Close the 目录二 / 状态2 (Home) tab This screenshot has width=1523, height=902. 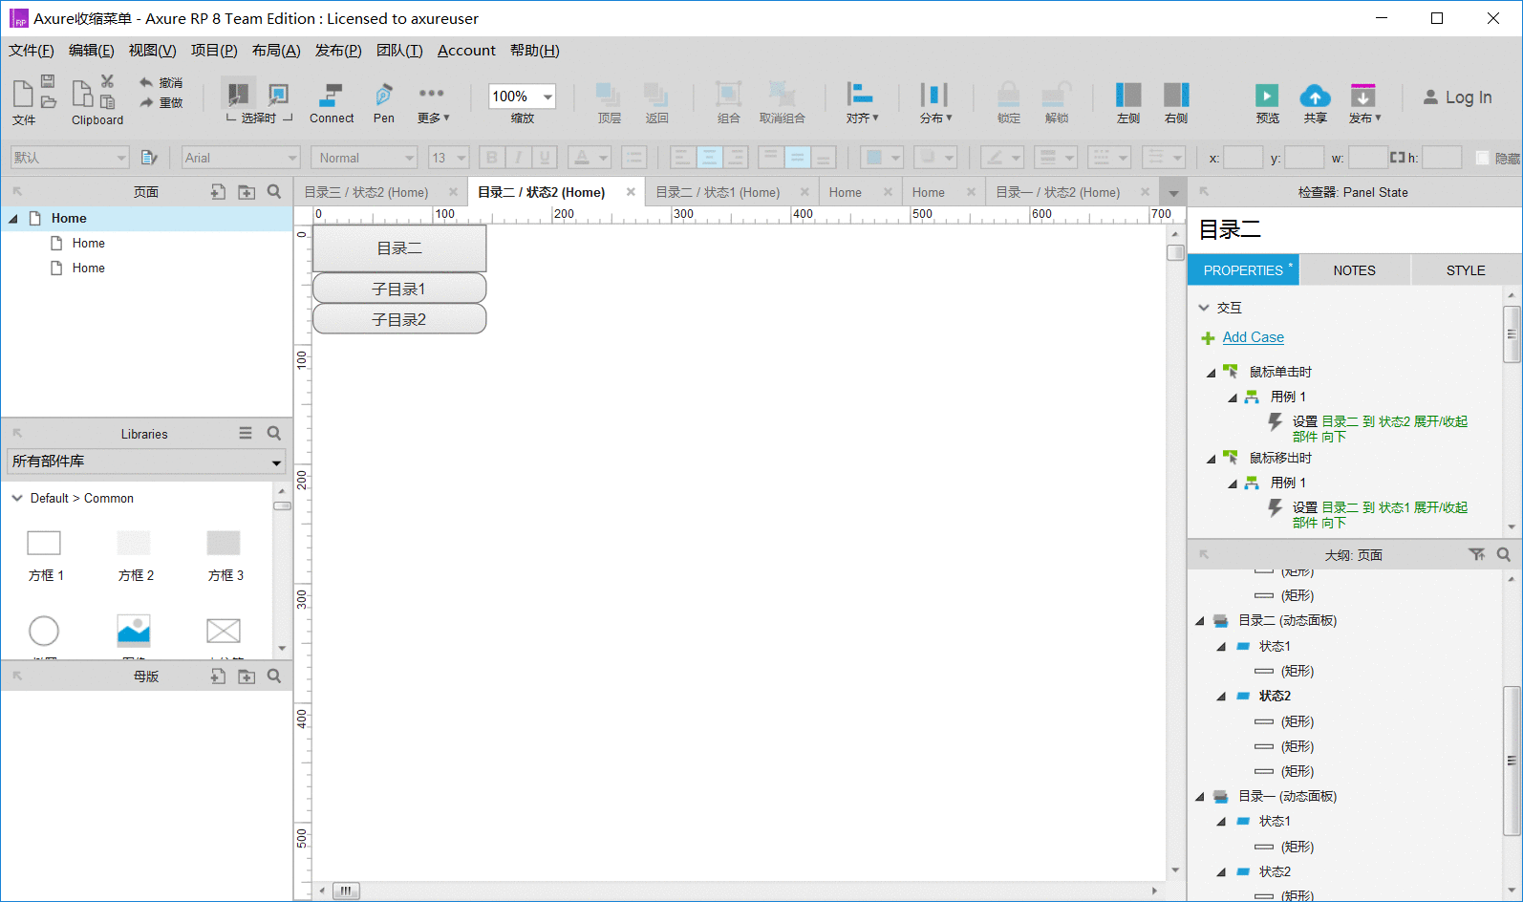tap(631, 192)
